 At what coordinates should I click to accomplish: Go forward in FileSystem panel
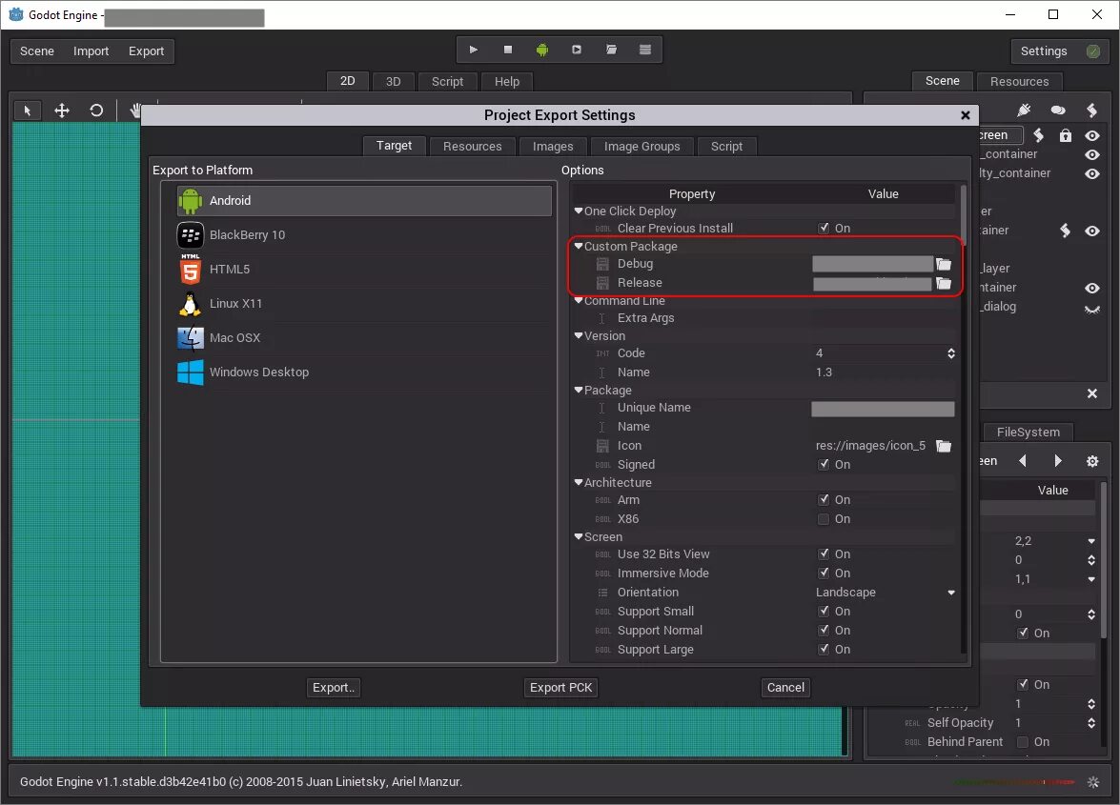[1058, 461]
